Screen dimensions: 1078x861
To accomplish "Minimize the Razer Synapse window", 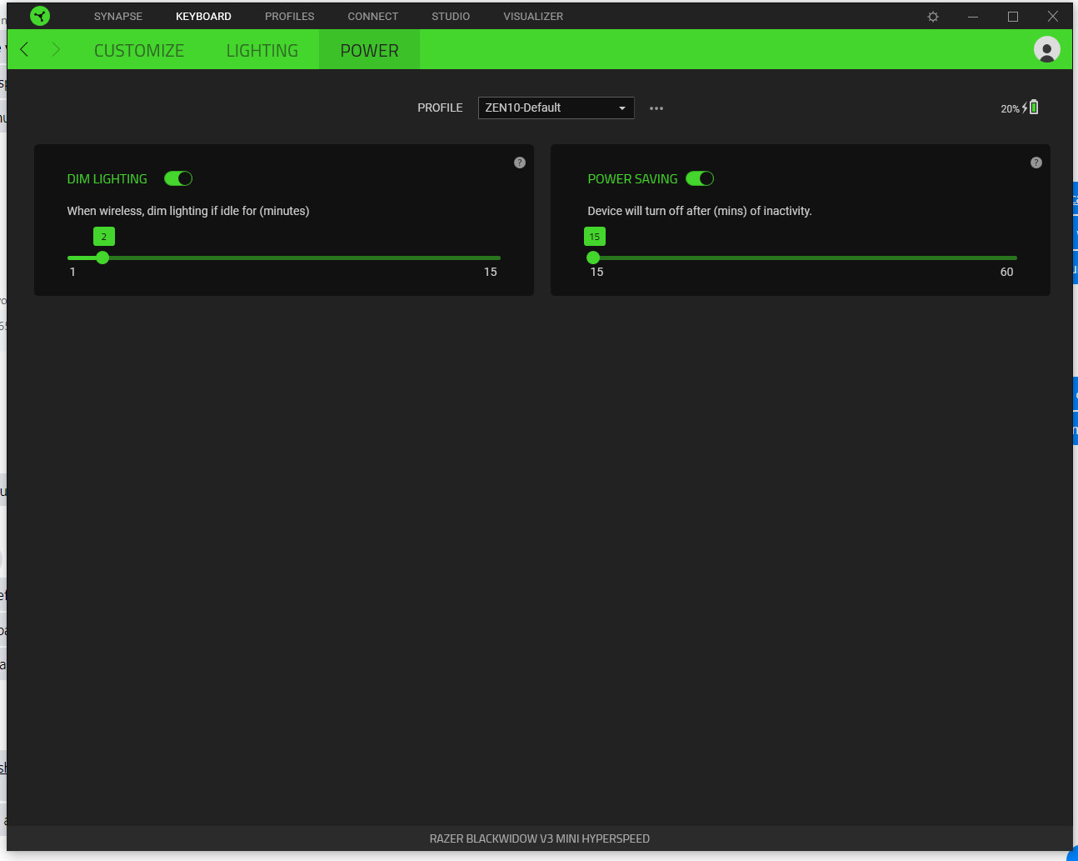I will (x=973, y=17).
